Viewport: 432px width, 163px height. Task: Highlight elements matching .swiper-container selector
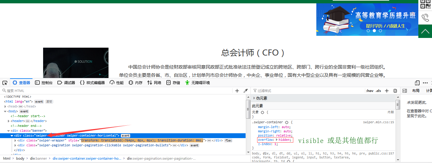tap(286, 122)
